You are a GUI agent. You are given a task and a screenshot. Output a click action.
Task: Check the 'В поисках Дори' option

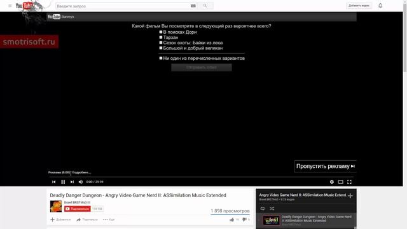click(161, 32)
